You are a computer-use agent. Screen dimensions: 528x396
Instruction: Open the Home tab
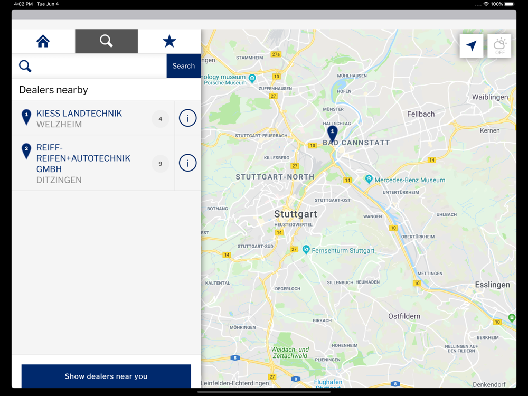(x=43, y=41)
